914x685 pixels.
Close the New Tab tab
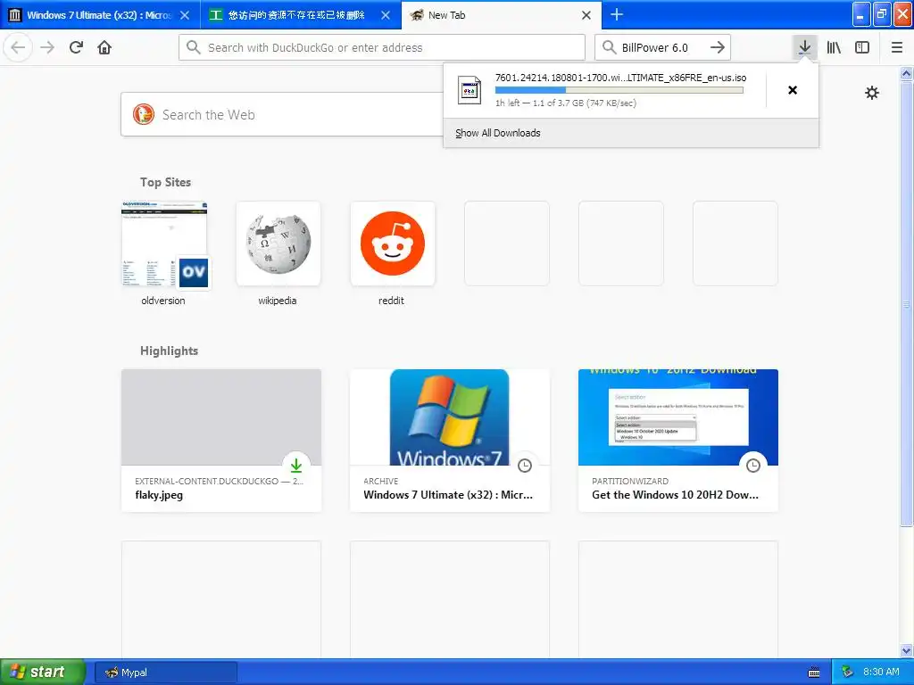tap(586, 15)
